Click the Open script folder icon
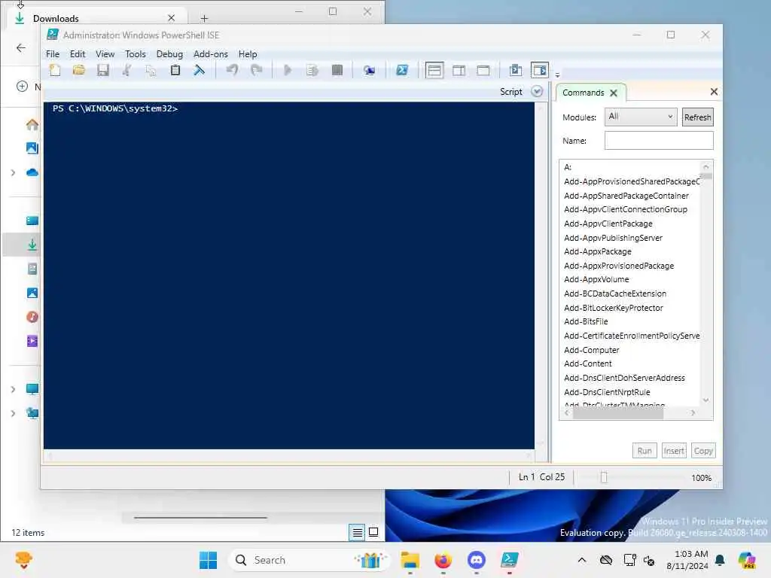The image size is (771, 578). click(78, 70)
